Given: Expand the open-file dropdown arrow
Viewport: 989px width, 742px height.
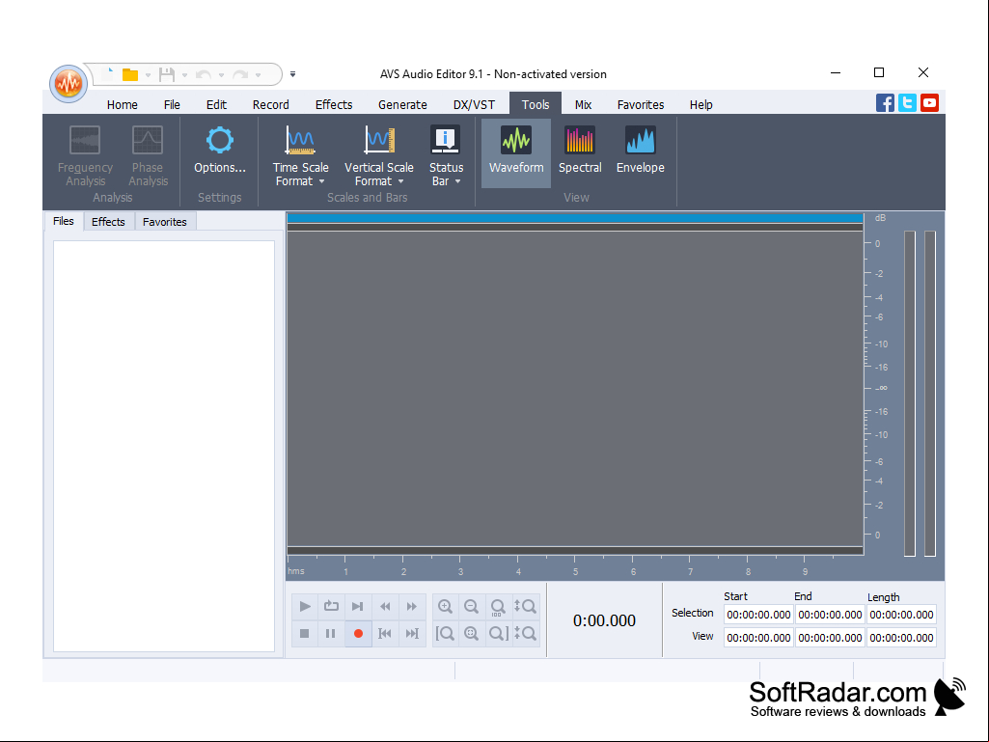Looking at the screenshot, I should tap(149, 75).
